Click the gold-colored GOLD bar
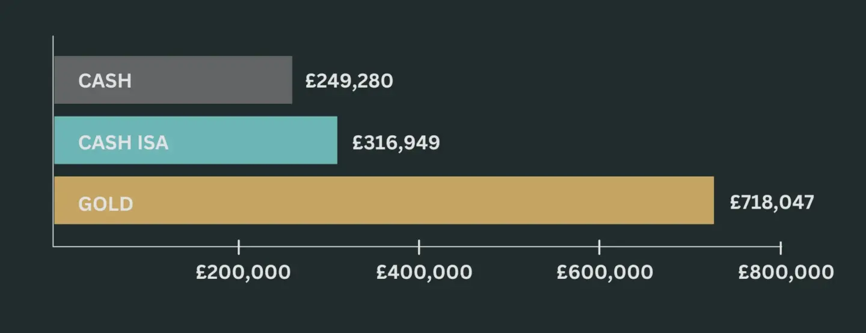866x333 pixels. pyautogui.click(x=421, y=200)
